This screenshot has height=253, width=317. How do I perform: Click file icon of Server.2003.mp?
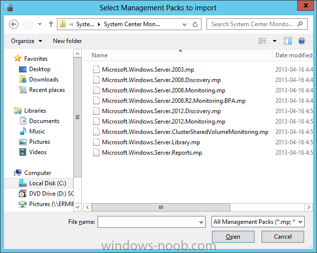pyautogui.click(x=96, y=69)
